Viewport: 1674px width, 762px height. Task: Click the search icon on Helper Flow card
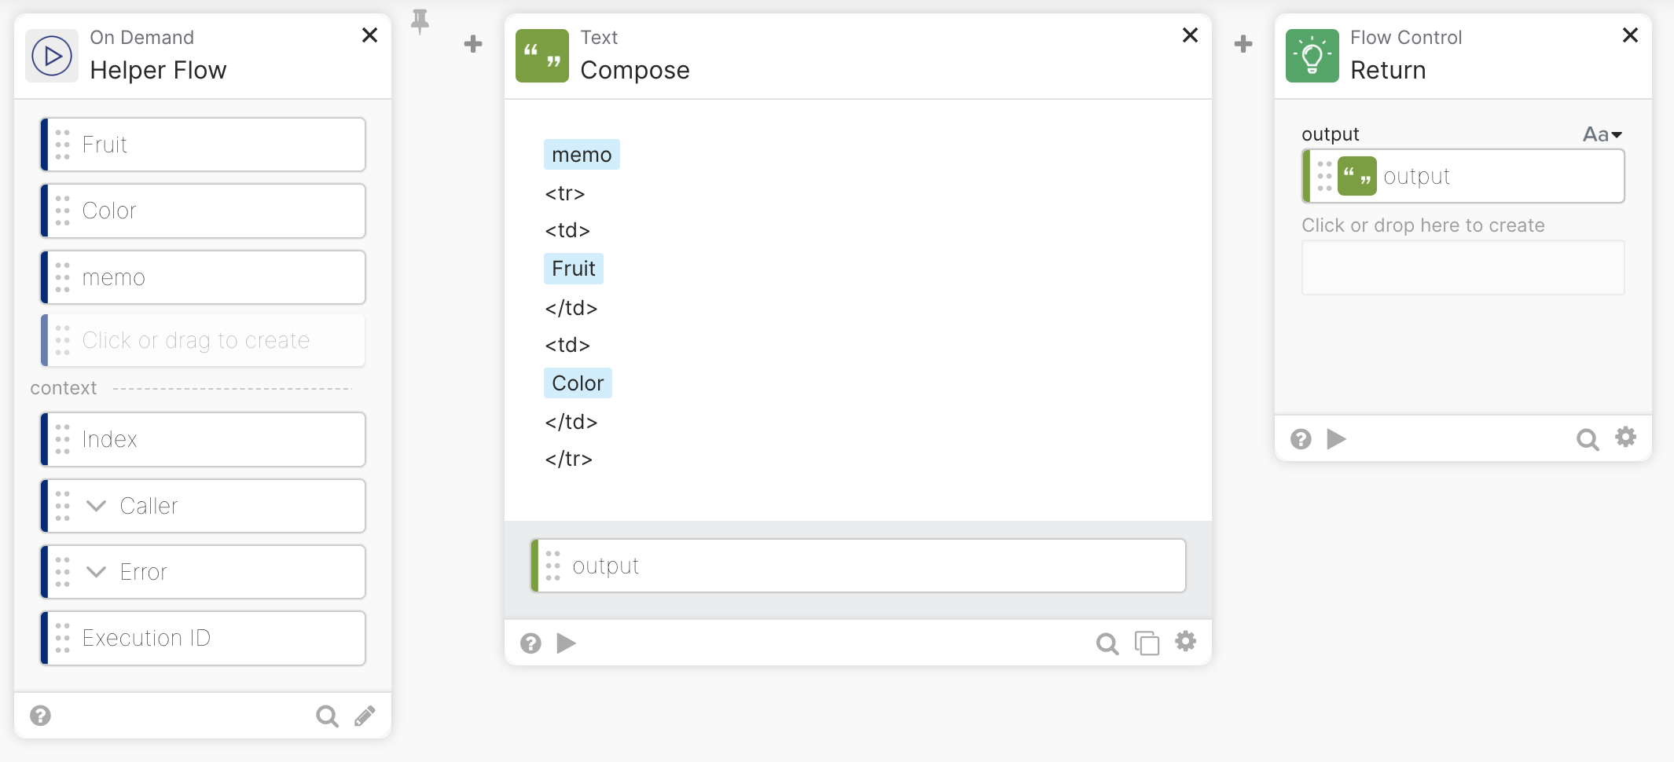click(327, 716)
